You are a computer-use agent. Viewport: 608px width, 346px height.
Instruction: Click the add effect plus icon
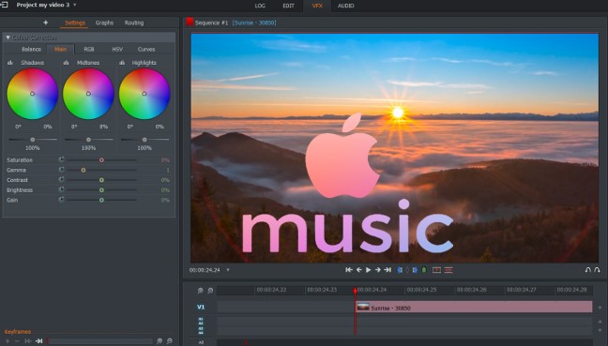45,23
